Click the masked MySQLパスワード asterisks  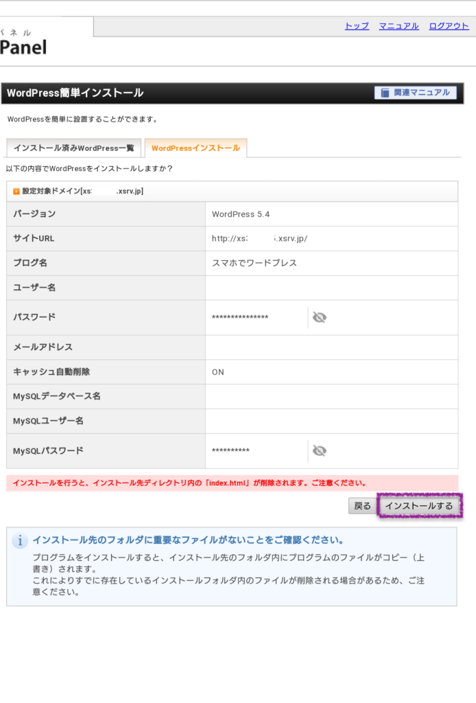230,451
